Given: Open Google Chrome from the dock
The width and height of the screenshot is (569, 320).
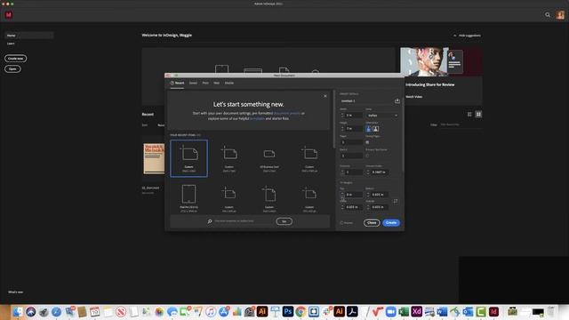Looking at the screenshot, I should coord(301,312).
